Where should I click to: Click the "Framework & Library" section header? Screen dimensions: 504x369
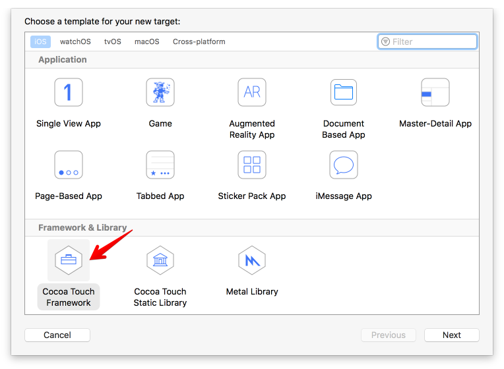coord(82,228)
